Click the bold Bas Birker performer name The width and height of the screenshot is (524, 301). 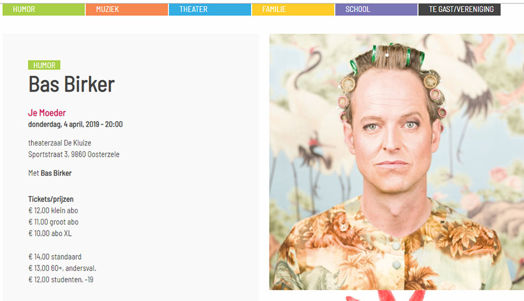click(56, 173)
